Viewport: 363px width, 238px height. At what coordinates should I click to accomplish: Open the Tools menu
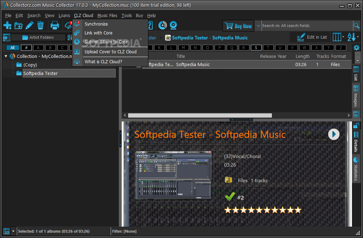pos(127,16)
